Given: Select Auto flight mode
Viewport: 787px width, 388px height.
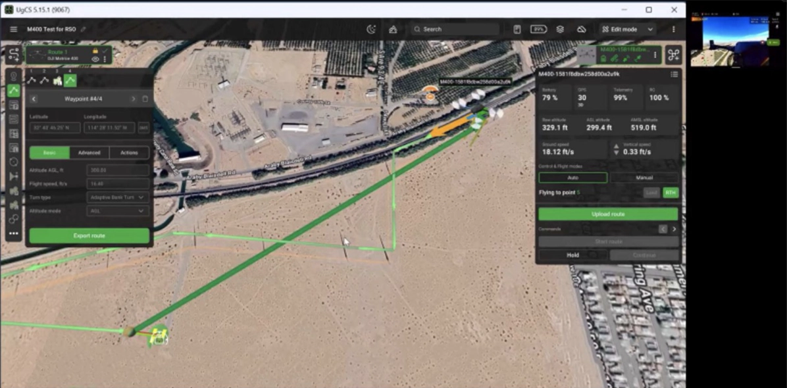Looking at the screenshot, I should (572, 178).
